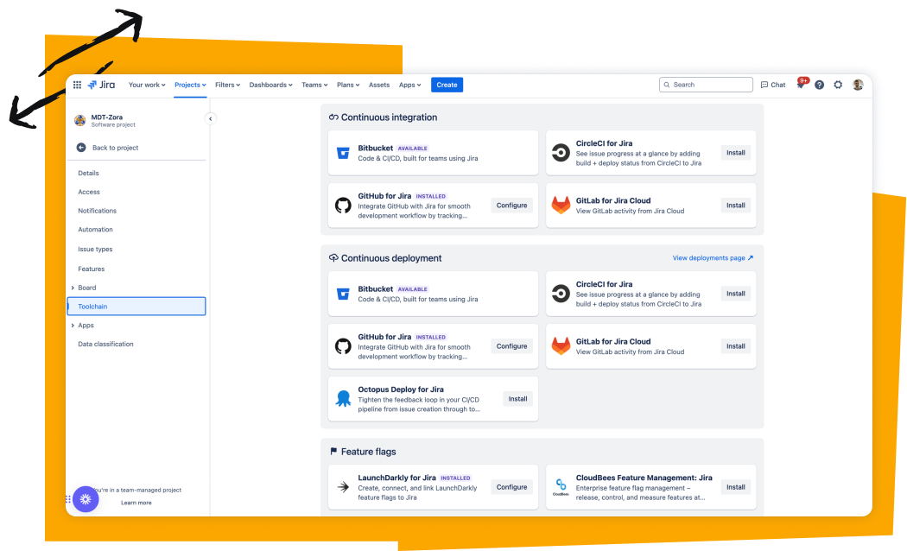Install CloudBees Feature Management
Image resolution: width=907 pixels, height=551 pixels.
[x=735, y=487]
